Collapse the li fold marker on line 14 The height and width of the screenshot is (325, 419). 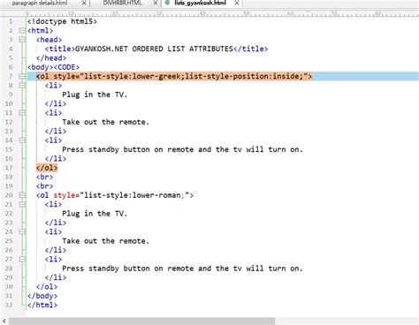coord(21,140)
